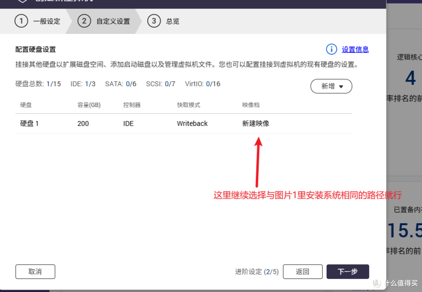Click the 200 capacity value
The width and height of the screenshot is (422, 292).
tap(83, 124)
